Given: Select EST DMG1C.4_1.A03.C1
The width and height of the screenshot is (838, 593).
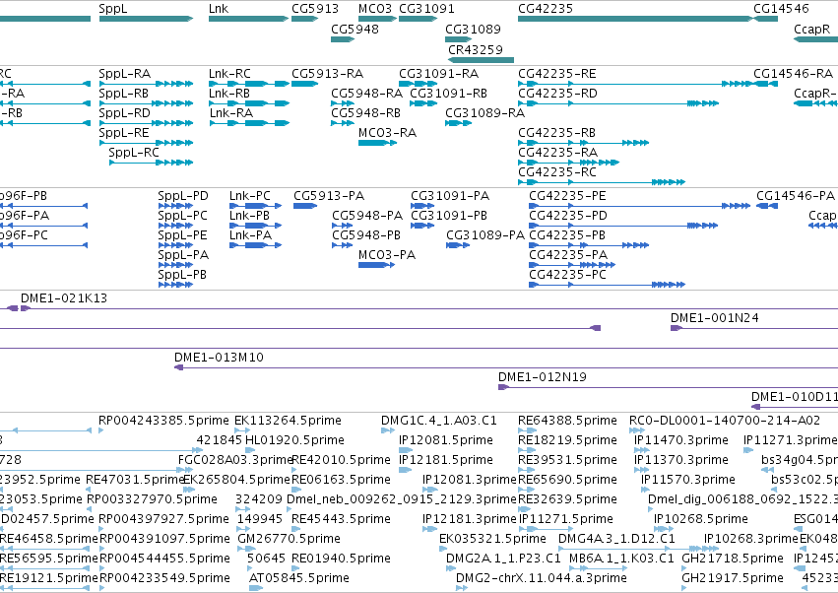Looking at the screenshot, I should [439, 421].
